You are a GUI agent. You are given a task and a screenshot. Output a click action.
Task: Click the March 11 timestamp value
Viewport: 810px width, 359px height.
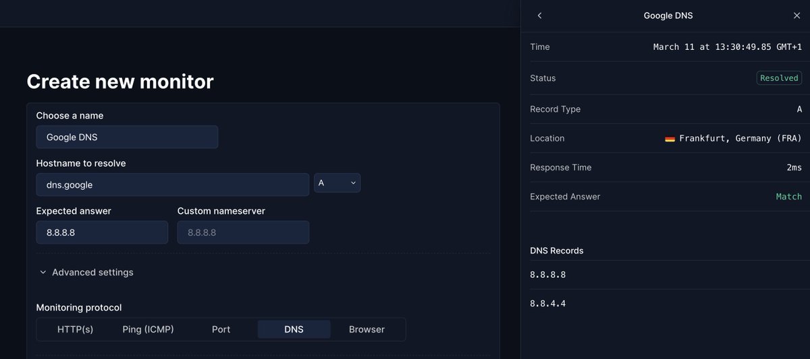coord(728,47)
